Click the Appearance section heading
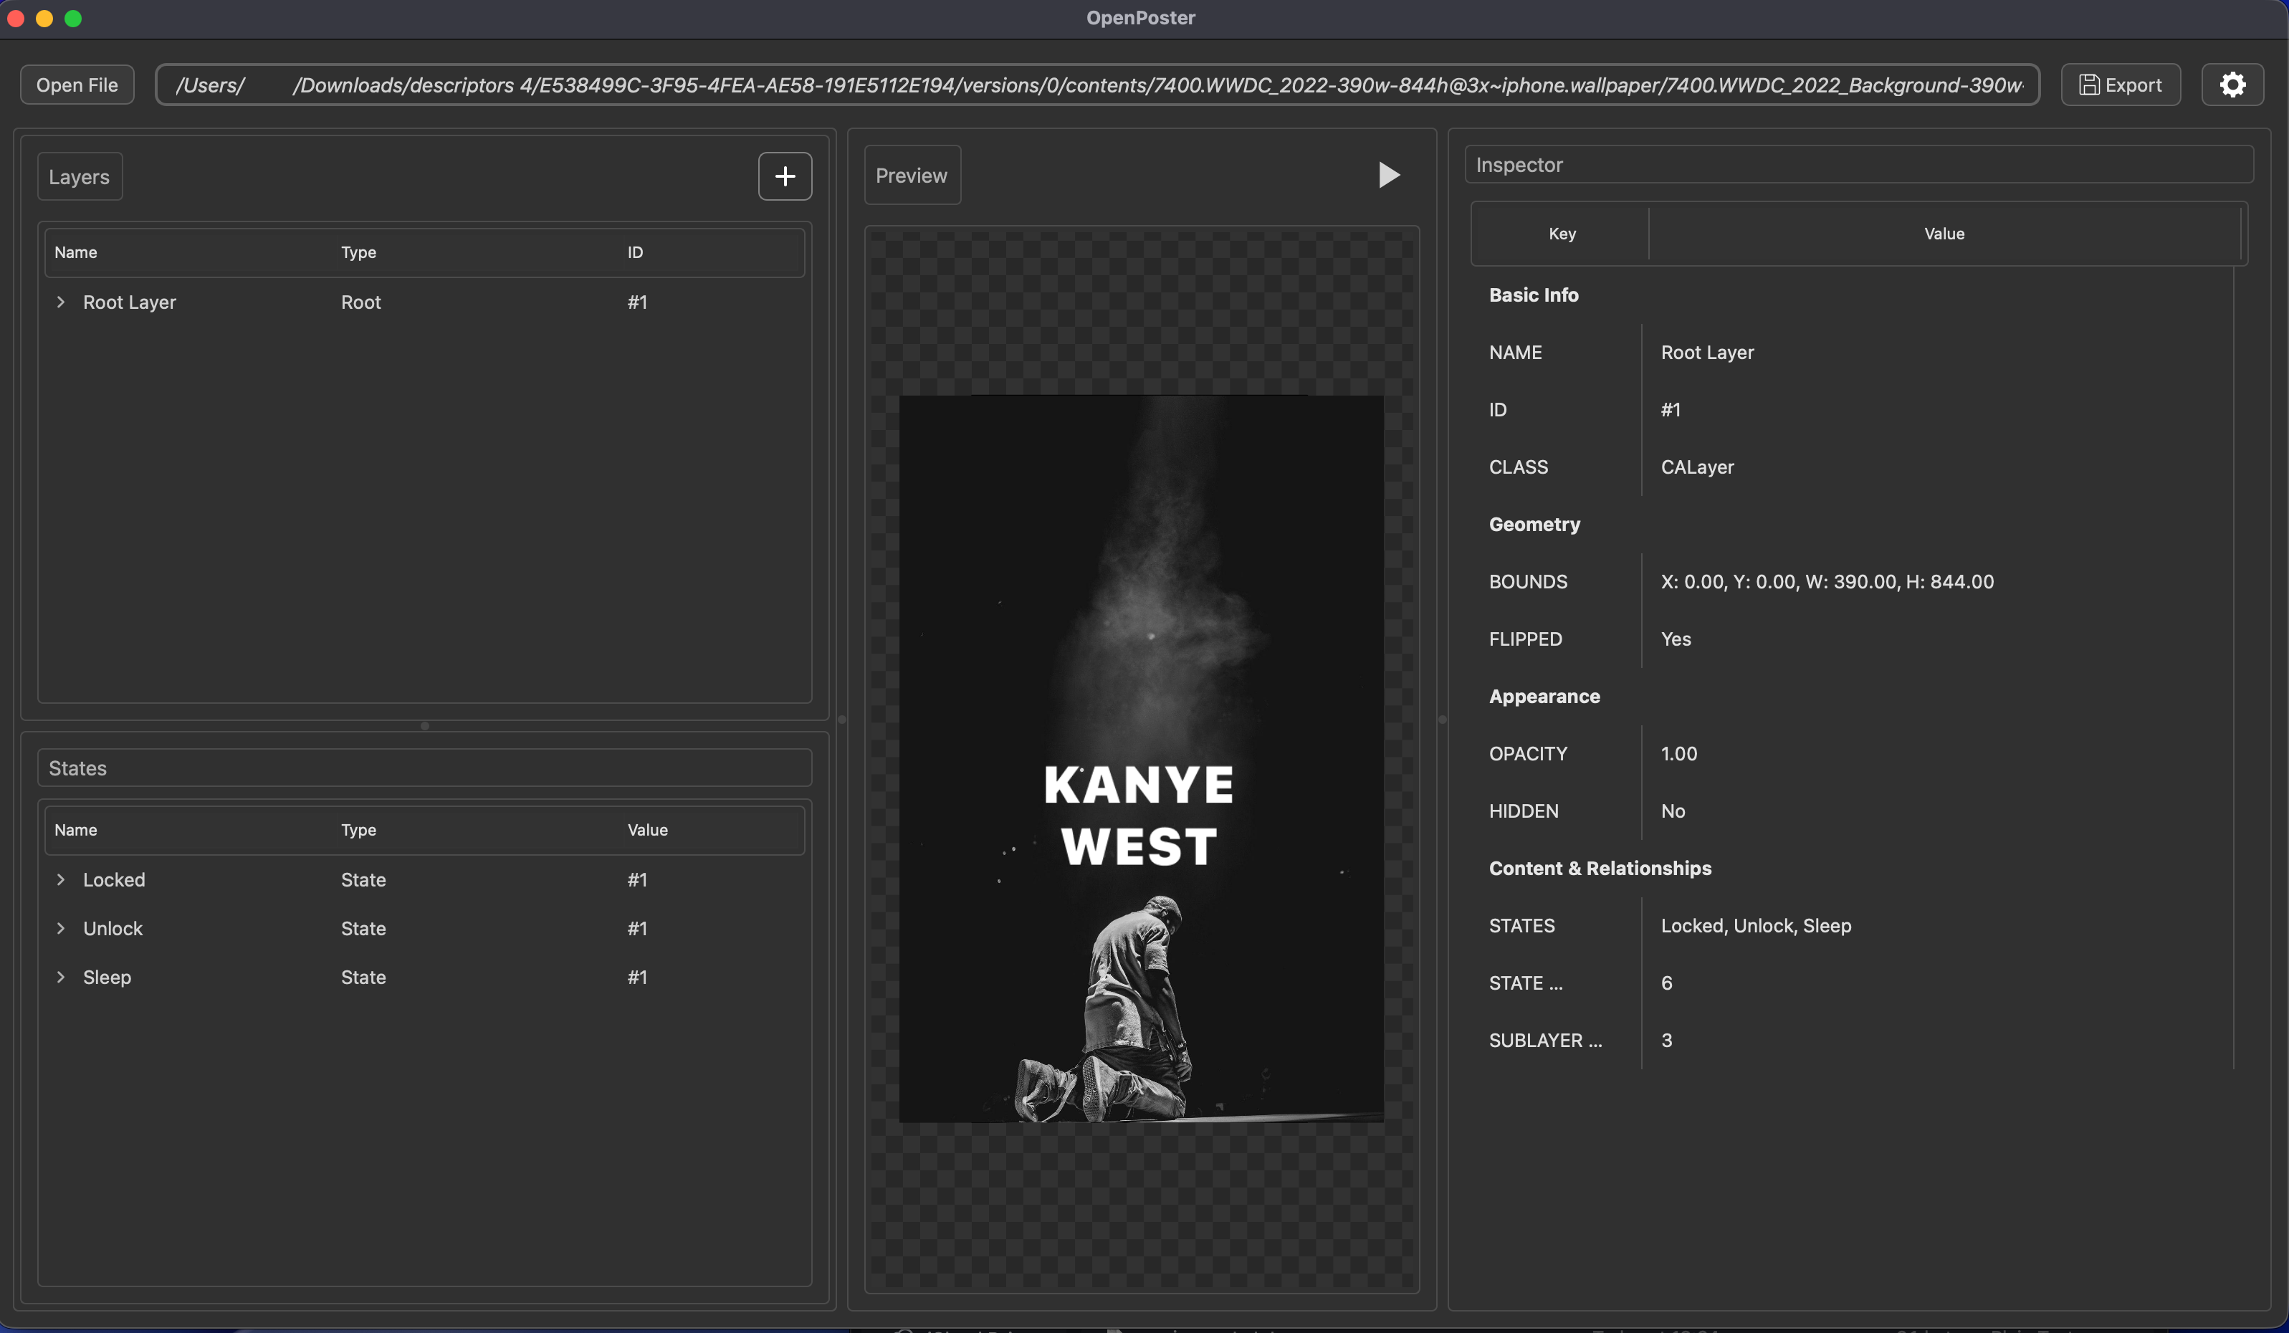The image size is (2289, 1333). [x=1544, y=697]
